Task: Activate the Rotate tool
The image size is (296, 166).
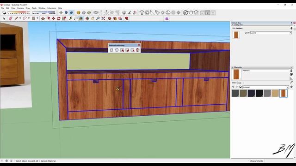Action: pos(59,18)
